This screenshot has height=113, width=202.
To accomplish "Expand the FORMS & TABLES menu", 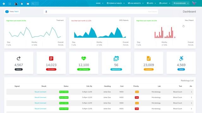I will [116, 3].
